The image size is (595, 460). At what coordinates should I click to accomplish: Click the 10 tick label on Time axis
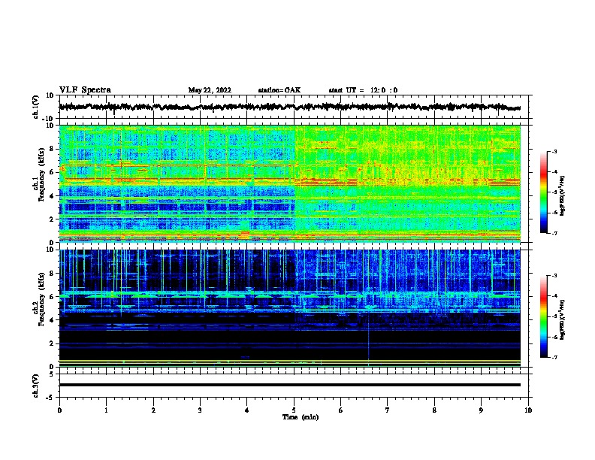[x=528, y=410]
